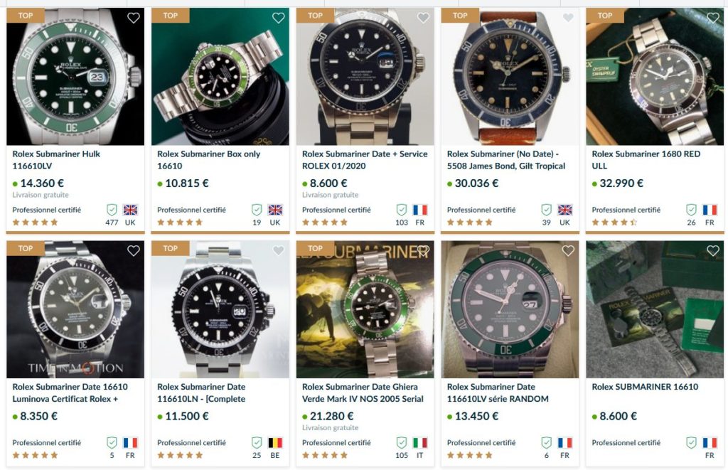This screenshot has width=728, height=470.
Task: Click French flag on Submariner Date + Service card
Action: pyautogui.click(x=420, y=210)
